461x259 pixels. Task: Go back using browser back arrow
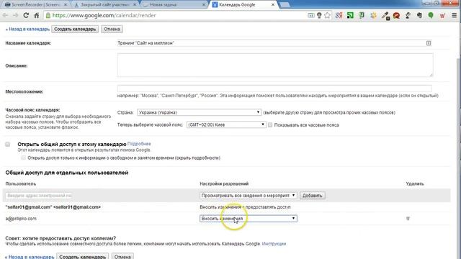[x=5, y=15]
